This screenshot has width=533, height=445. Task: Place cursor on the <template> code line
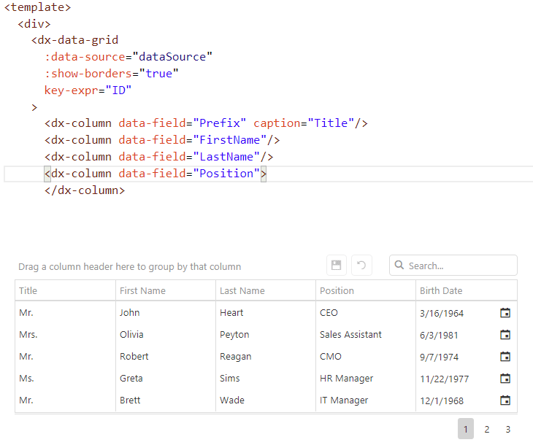pos(37,7)
